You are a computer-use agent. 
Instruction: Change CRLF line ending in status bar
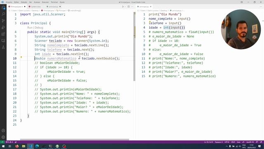[x=233, y=142]
